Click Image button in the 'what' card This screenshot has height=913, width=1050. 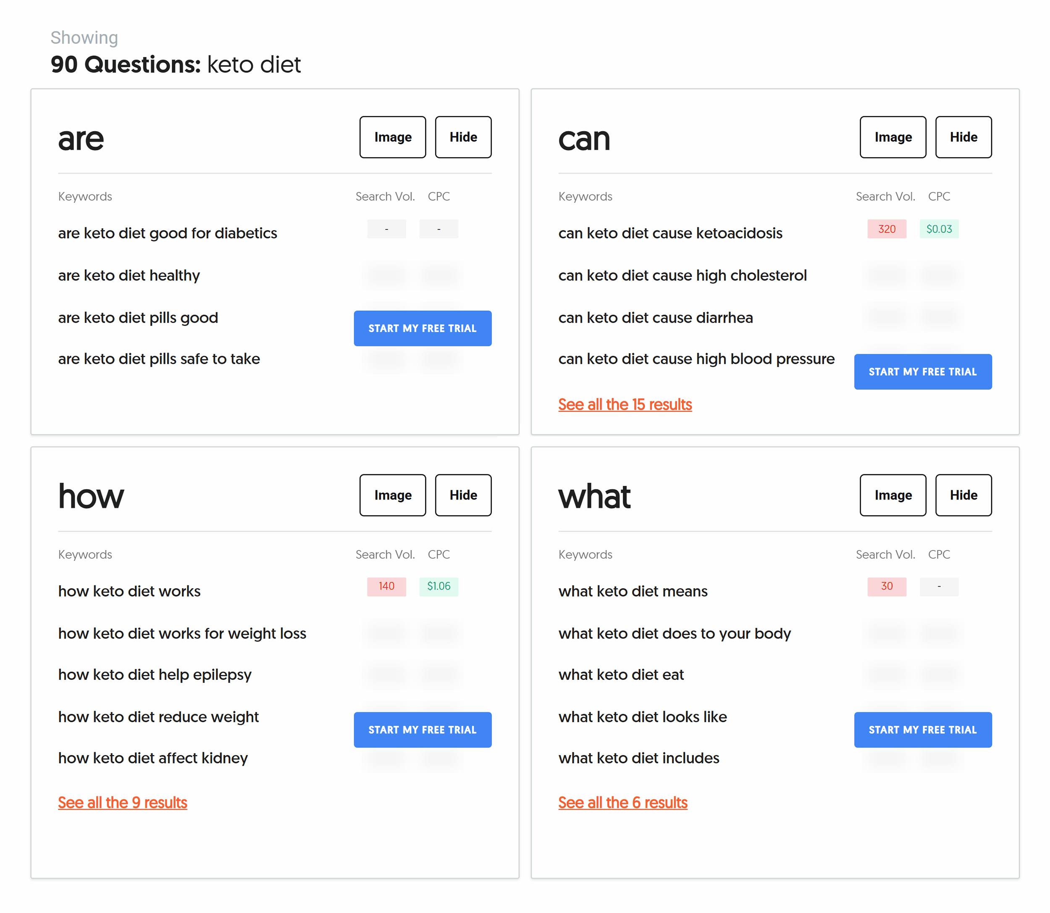pyautogui.click(x=892, y=495)
